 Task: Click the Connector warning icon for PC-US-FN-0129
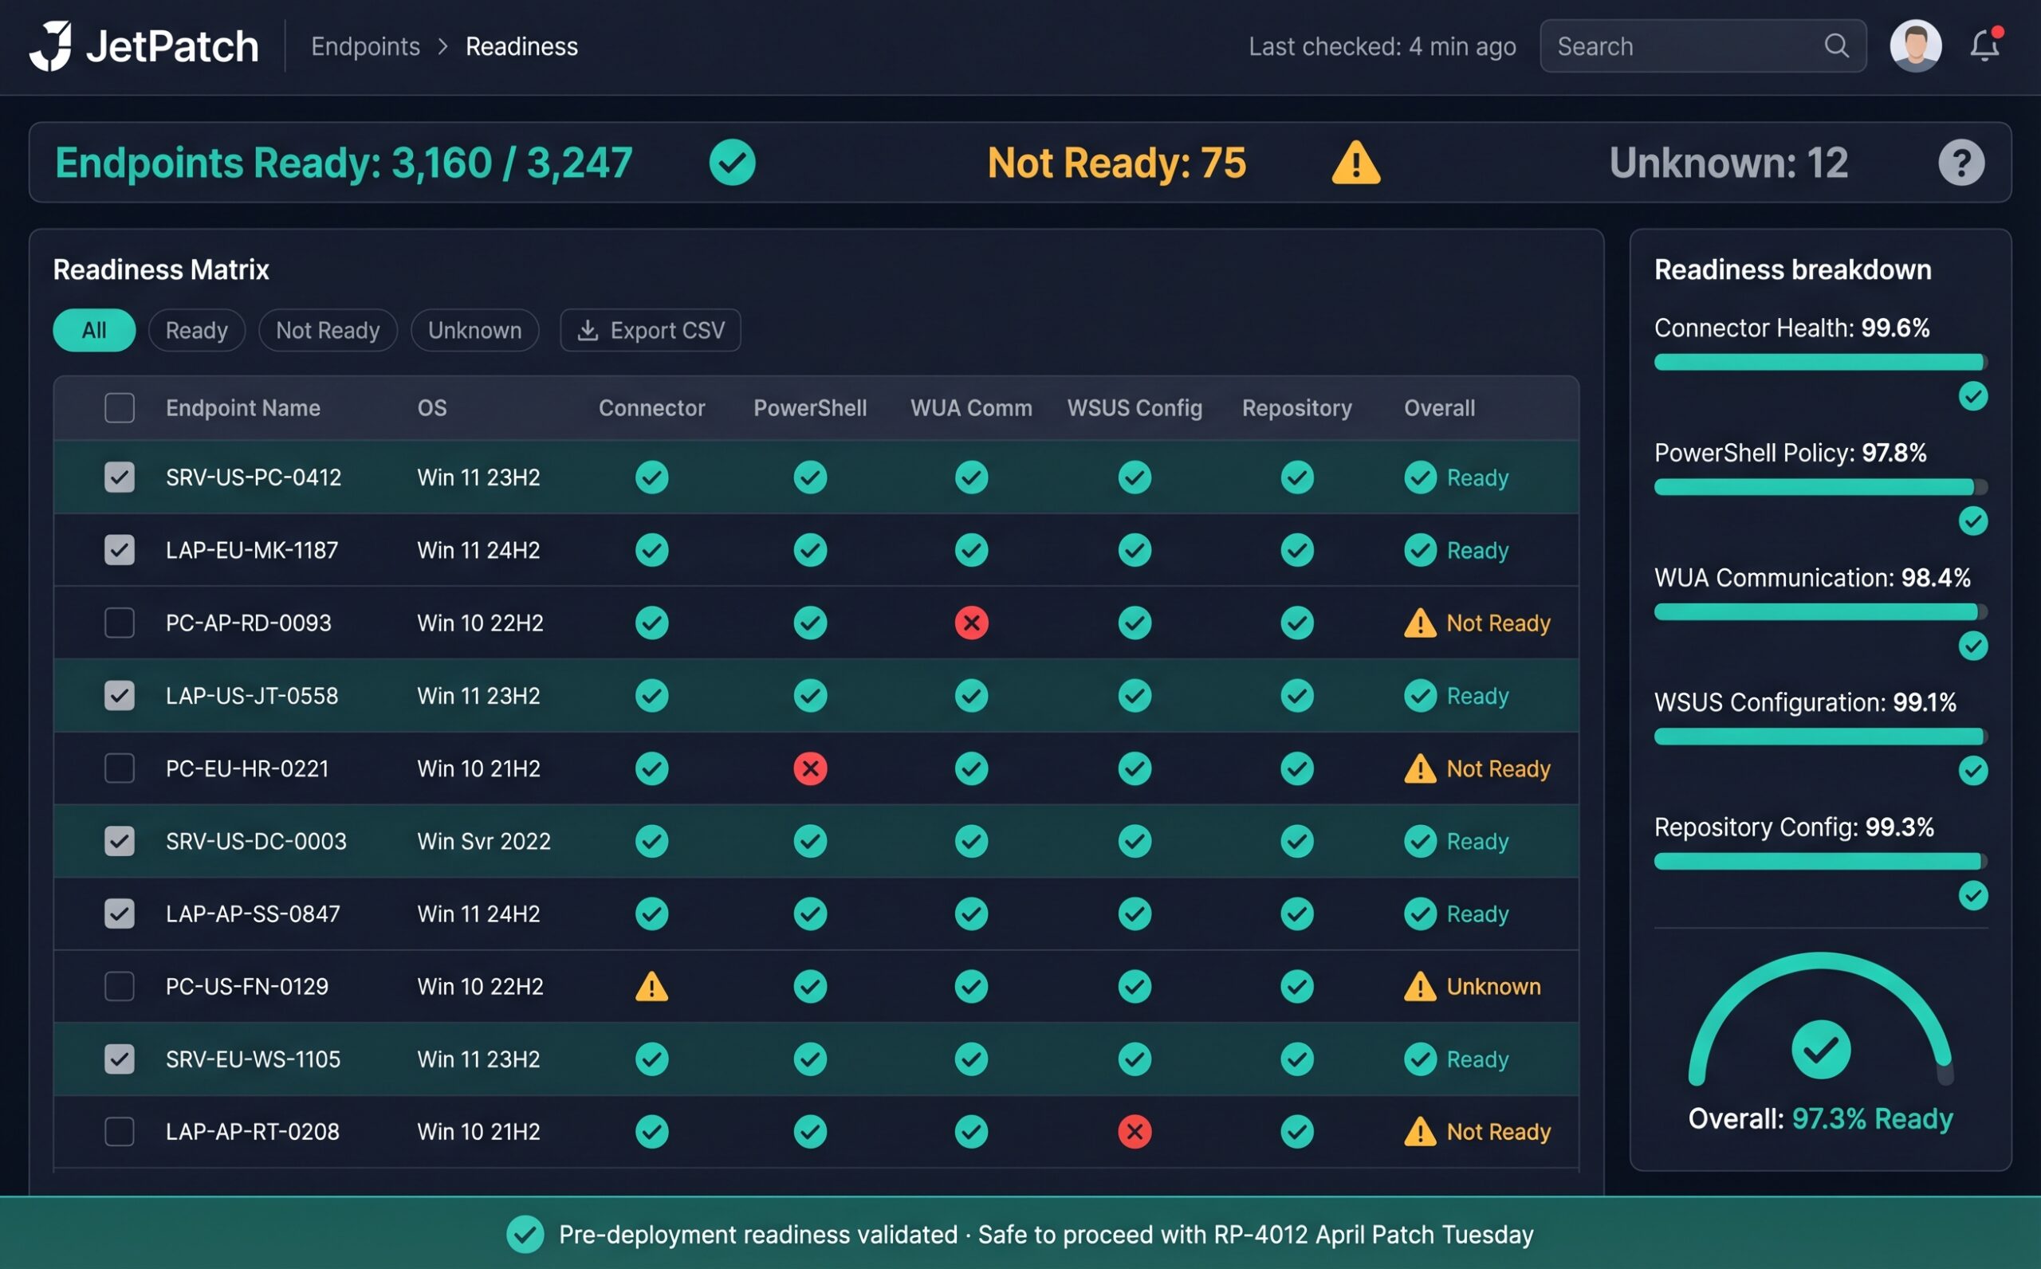pyautogui.click(x=652, y=986)
